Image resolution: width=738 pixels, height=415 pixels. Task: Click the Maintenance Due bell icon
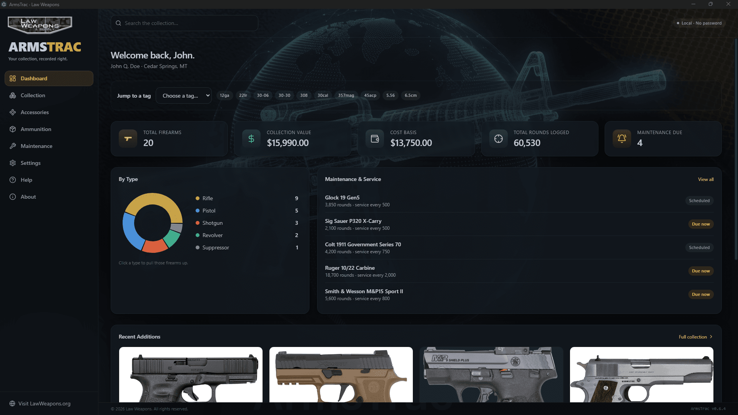[622, 139]
